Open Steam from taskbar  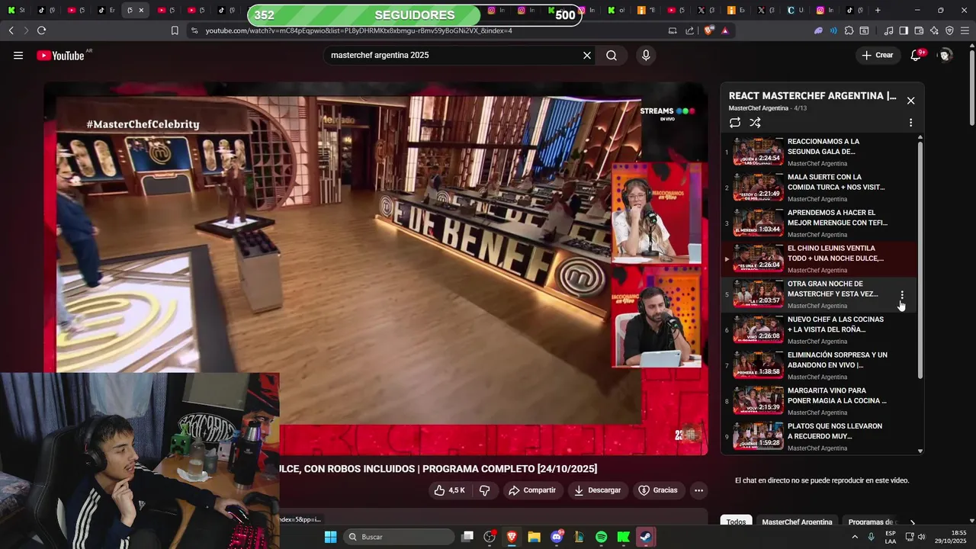(x=645, y=537)
